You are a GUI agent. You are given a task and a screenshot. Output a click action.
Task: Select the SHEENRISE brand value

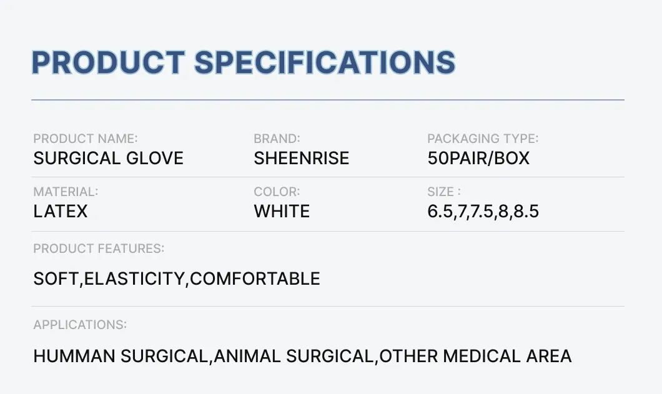pyautogui.click(x=302, y=158)
